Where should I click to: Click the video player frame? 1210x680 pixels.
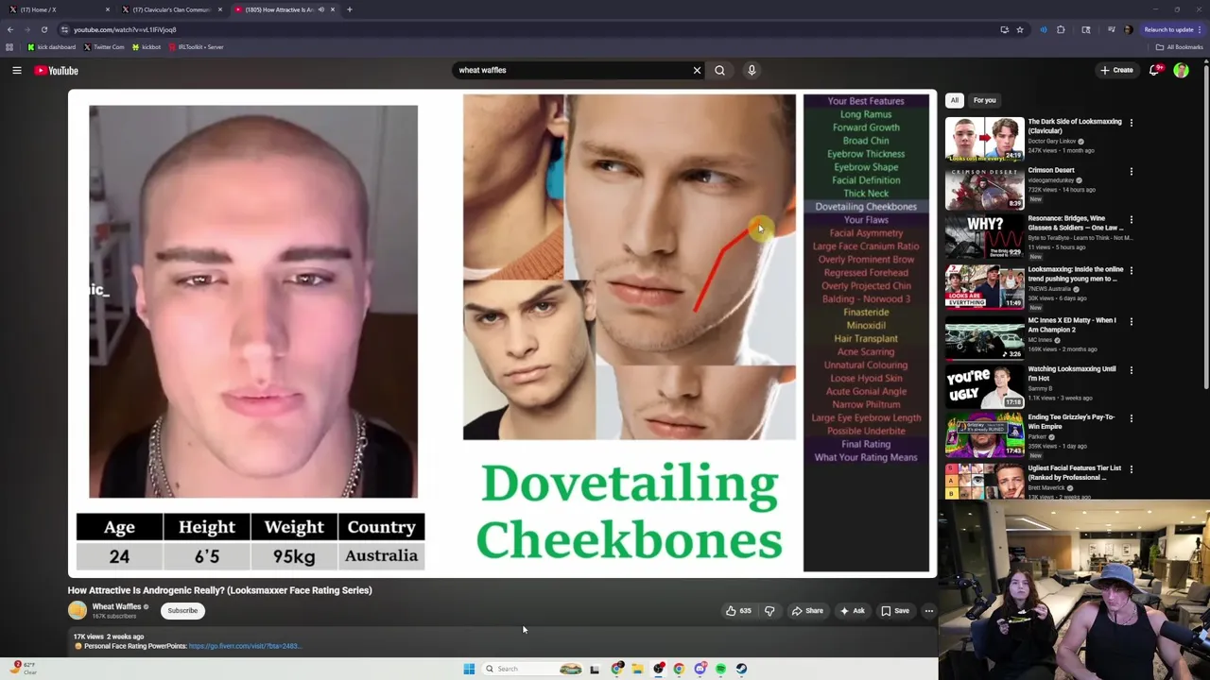point(502,332)
